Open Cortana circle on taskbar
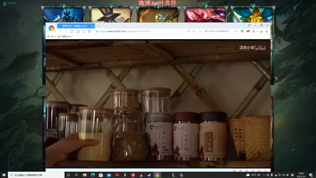The height and width of the screenshot is (178, 316). (68, 175)
